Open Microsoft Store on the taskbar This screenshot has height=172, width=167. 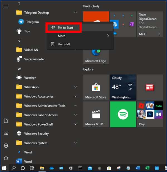coord(109,168)
